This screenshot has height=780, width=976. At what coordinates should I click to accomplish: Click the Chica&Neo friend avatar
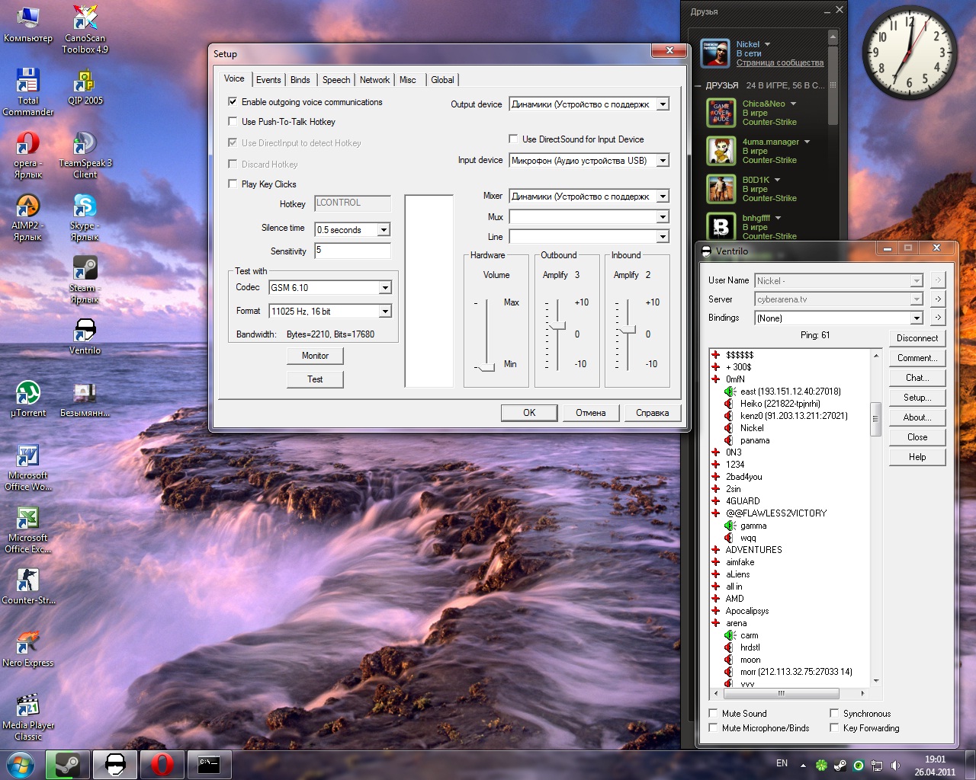(721, 113)
